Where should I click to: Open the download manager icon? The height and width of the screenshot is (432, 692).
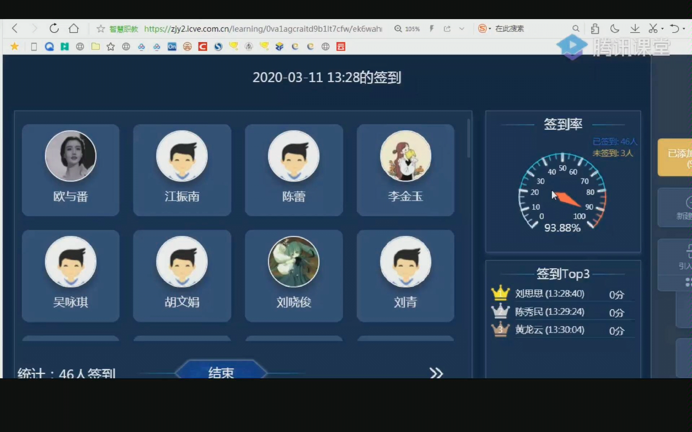635,28
